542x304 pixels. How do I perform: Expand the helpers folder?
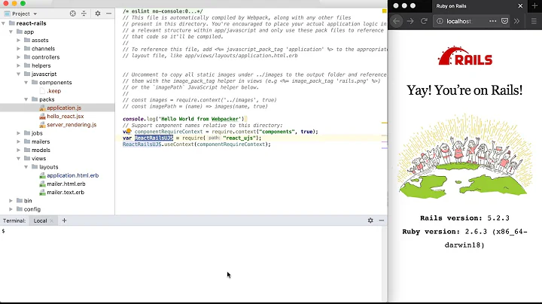tap(19, 65)
